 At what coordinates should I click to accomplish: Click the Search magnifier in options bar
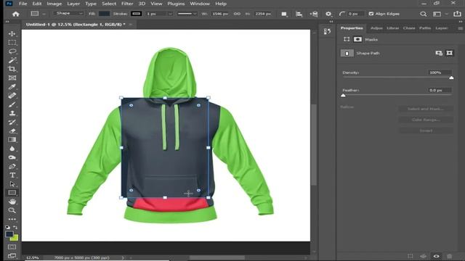pos(423,14)
